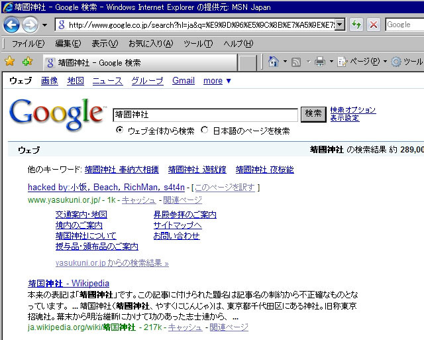The image size is (424, 340).
Task: Click このページを訳す translate link
Action: coord(225,187)
